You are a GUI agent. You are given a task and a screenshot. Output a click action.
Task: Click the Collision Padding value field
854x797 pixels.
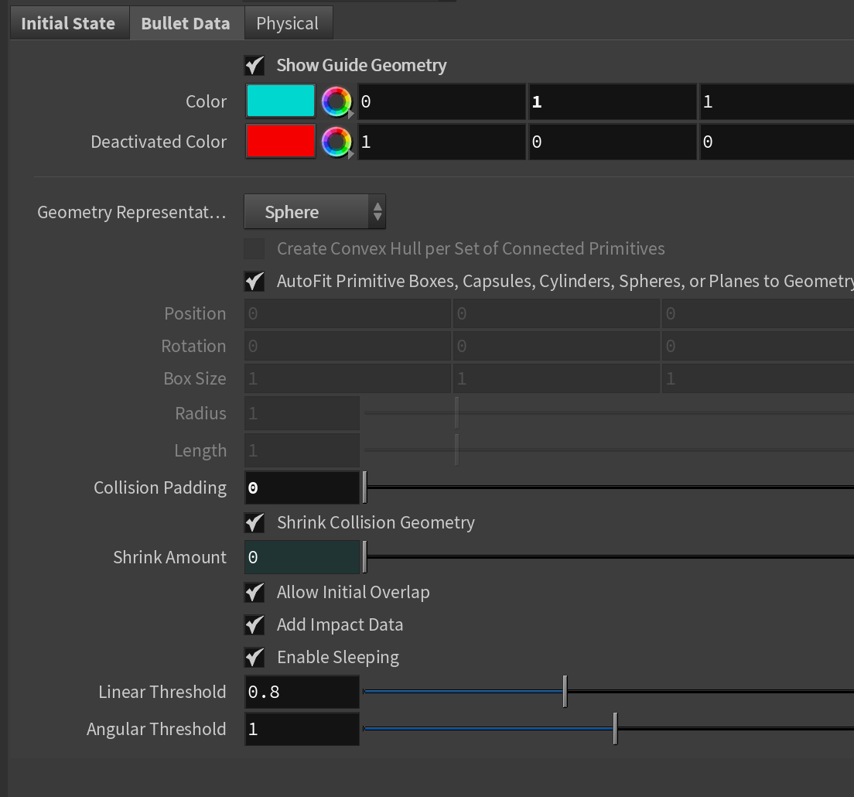coord(302,487)
